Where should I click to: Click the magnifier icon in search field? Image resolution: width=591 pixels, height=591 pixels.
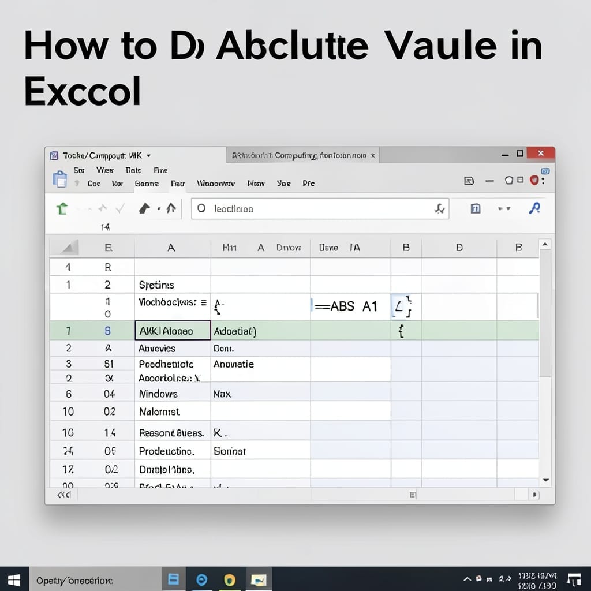click(x=201, y=208)
